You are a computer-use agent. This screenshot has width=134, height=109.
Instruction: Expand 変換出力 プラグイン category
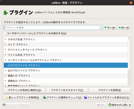[x=6, y=81]
